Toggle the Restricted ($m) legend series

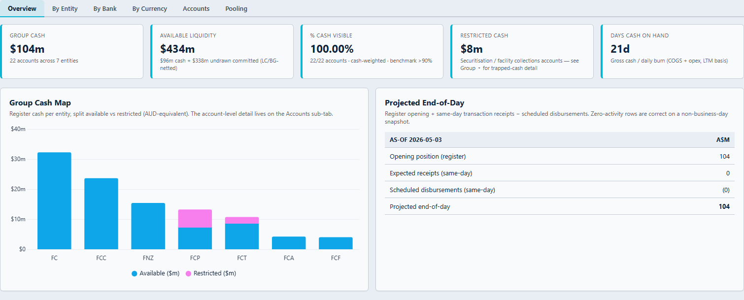[x=211, y=273]
